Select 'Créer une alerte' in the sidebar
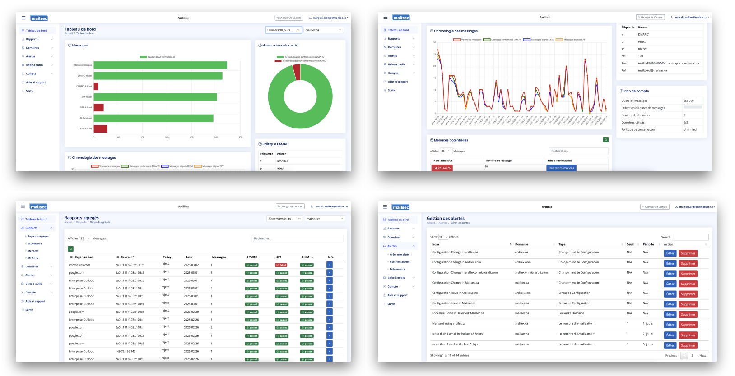The width and height of the screenshot is (735, 376). coord(400,254)
